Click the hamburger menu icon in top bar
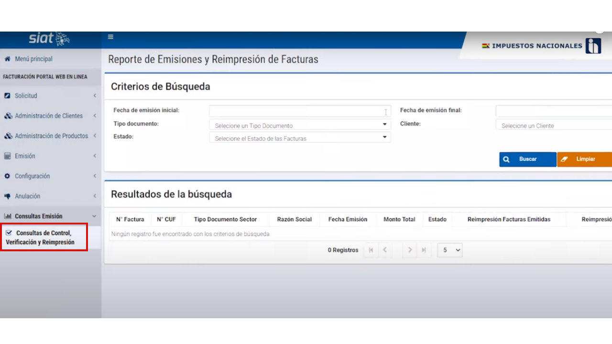This screenshot has height=344, width=612. click(110, 37)
